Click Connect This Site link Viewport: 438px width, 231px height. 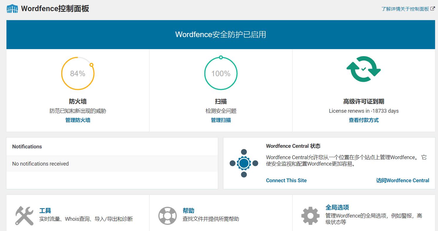(x=286, y=180)
